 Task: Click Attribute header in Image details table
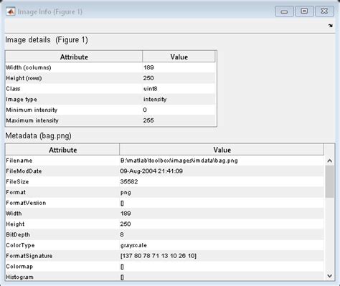click(x=74, y=57)
